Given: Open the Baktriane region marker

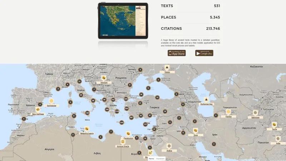Looking at the screenshot, I should tap(255, 113).
